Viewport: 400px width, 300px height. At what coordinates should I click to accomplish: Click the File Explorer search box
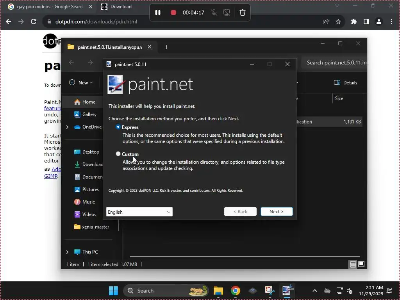point(334,63)
